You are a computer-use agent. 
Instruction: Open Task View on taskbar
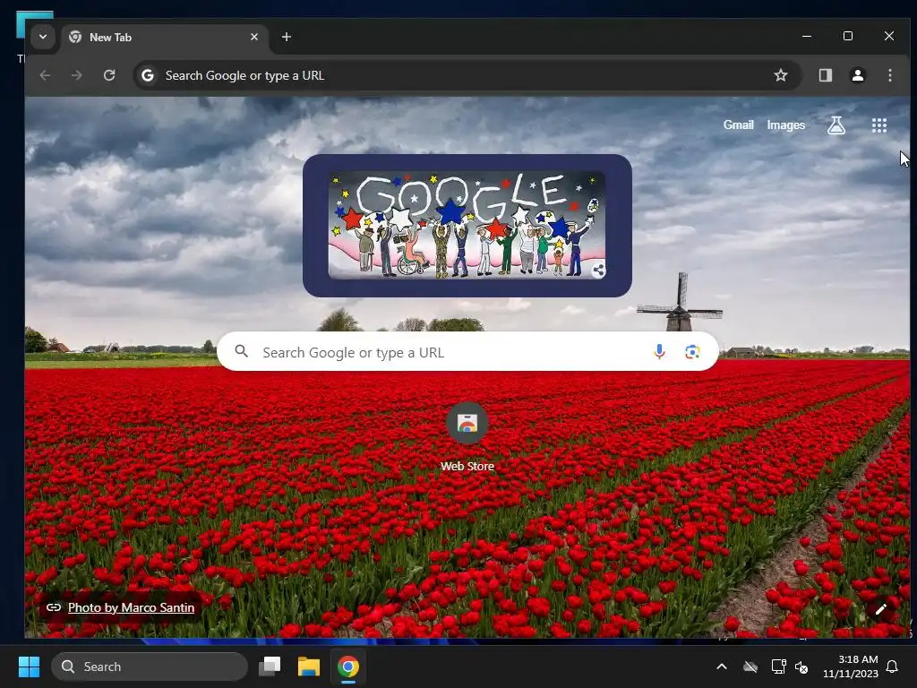(270, 666)
